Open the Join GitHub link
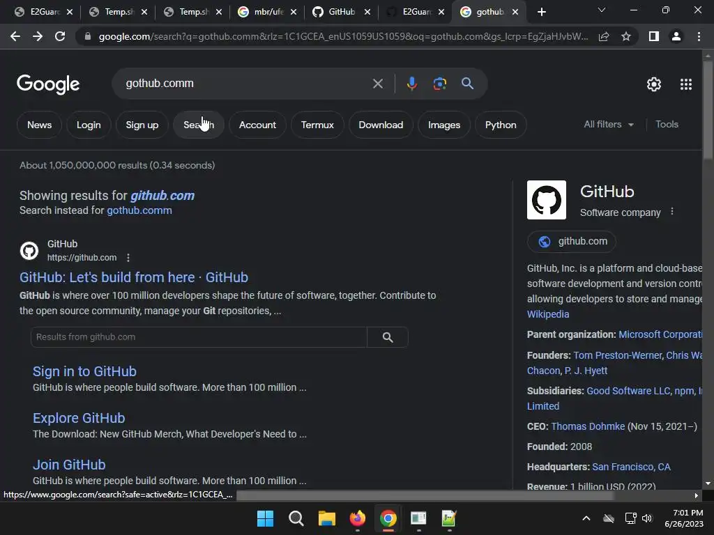Viewport: 714px width, 535px height. click(x=69, y=465)
